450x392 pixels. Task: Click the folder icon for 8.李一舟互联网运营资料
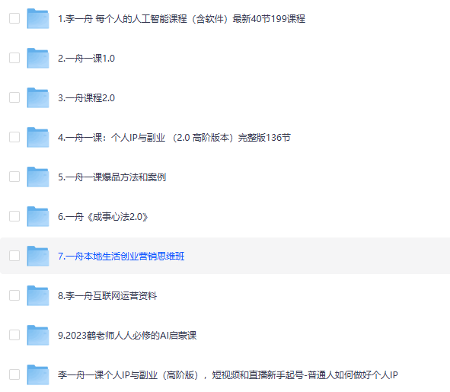[38, 296]
